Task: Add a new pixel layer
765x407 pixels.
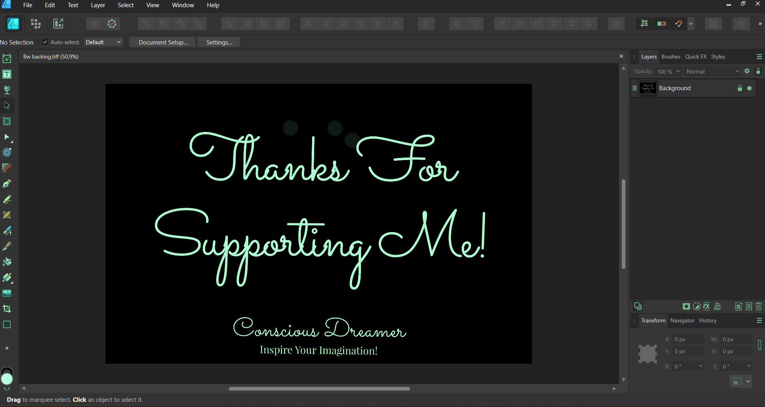Action: pyautogui.click(x=749, y=306)
